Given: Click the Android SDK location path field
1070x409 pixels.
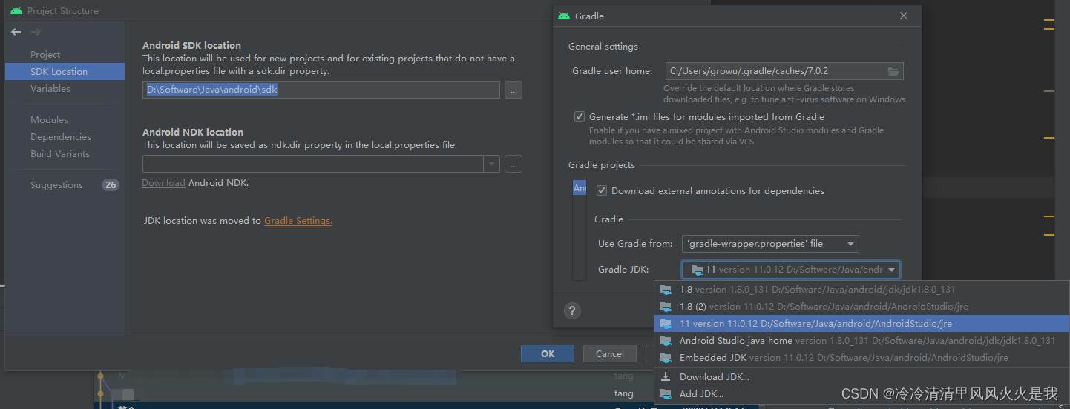Looking at the screenshot, I should (321, 90).
